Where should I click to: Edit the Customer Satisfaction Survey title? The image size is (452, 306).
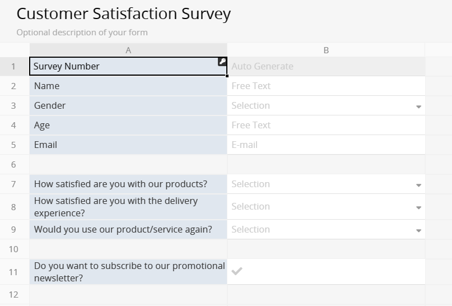(124, 14)
